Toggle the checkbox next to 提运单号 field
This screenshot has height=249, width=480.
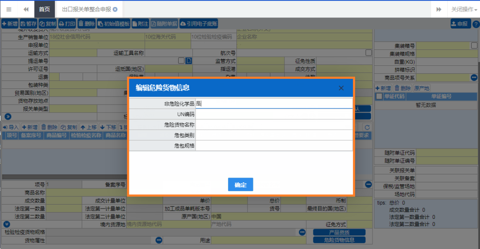click(x=181, y=60)
